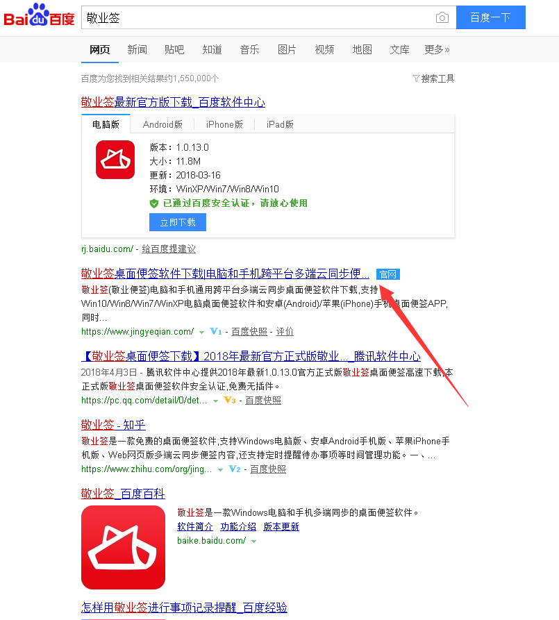Open the 敬业签桌面便签软件下载 official site result
559x620 pixels.
point(225,274)
